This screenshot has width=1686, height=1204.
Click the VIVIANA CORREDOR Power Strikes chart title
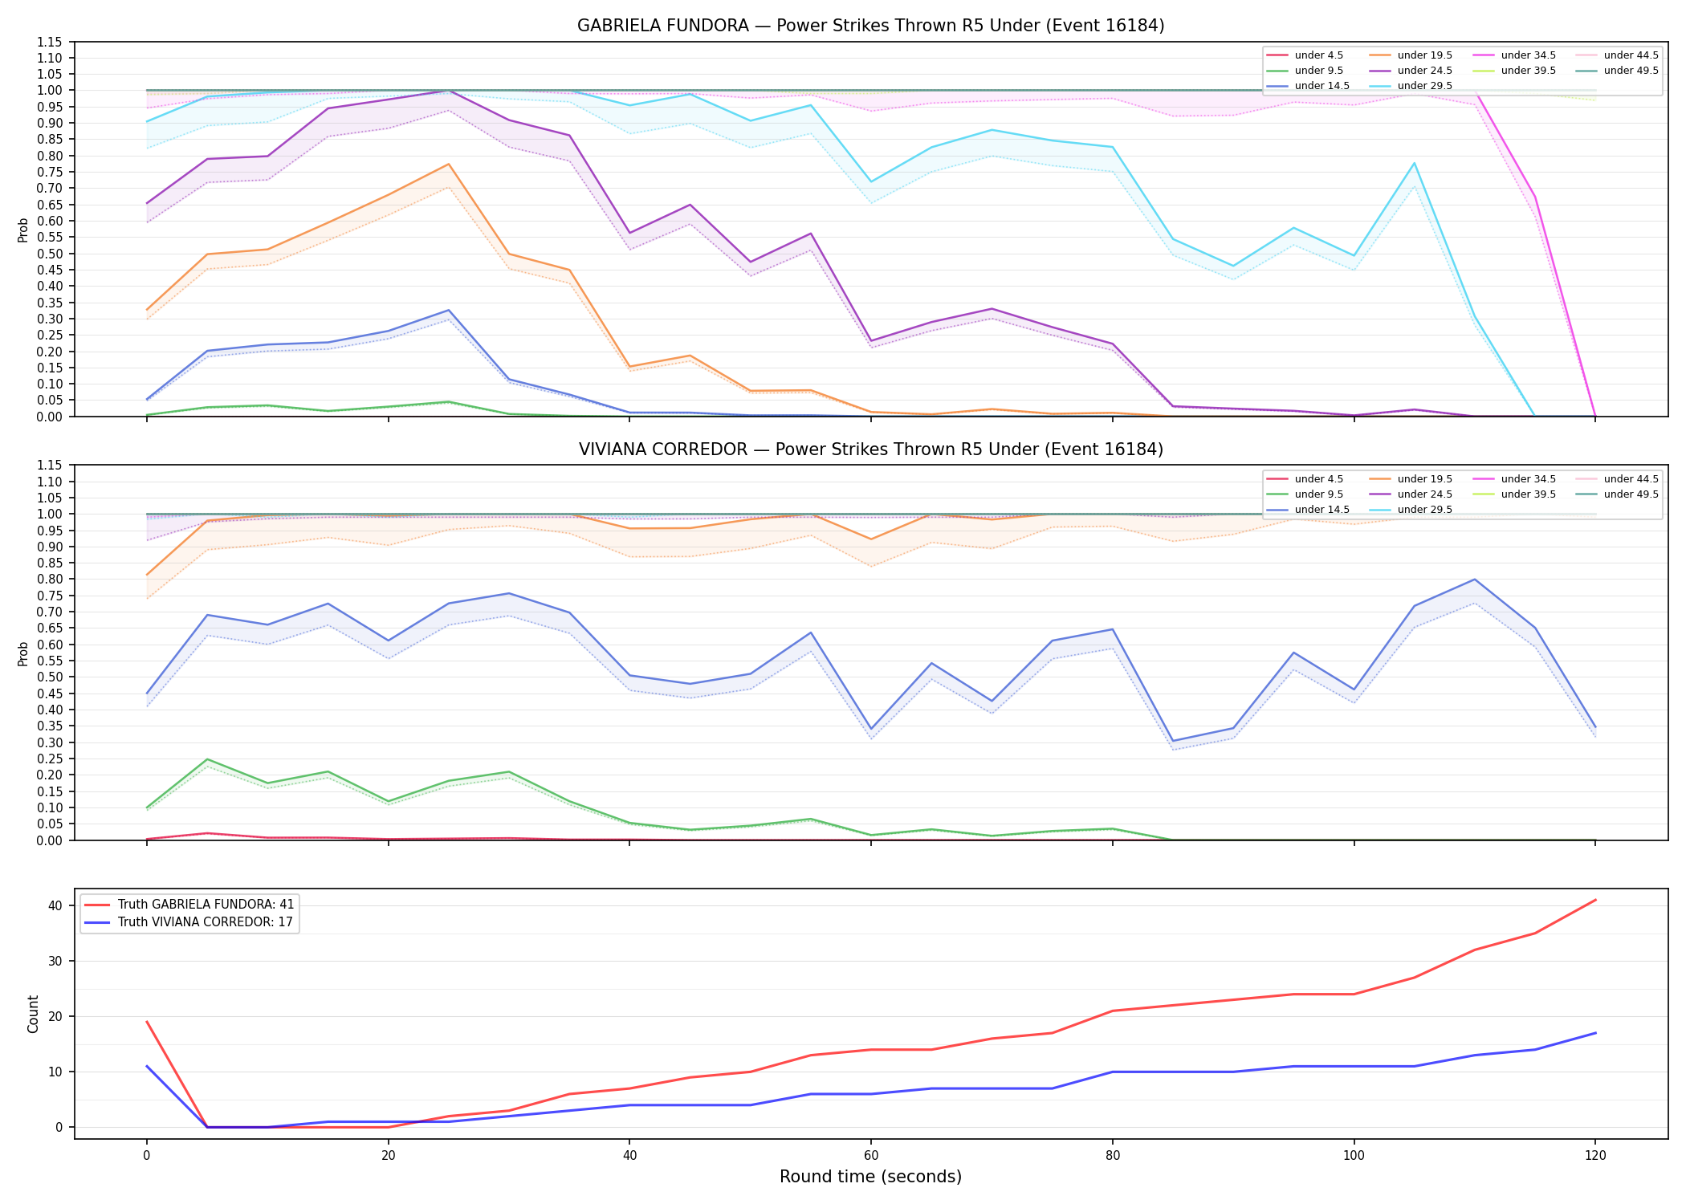click(870, 449)
